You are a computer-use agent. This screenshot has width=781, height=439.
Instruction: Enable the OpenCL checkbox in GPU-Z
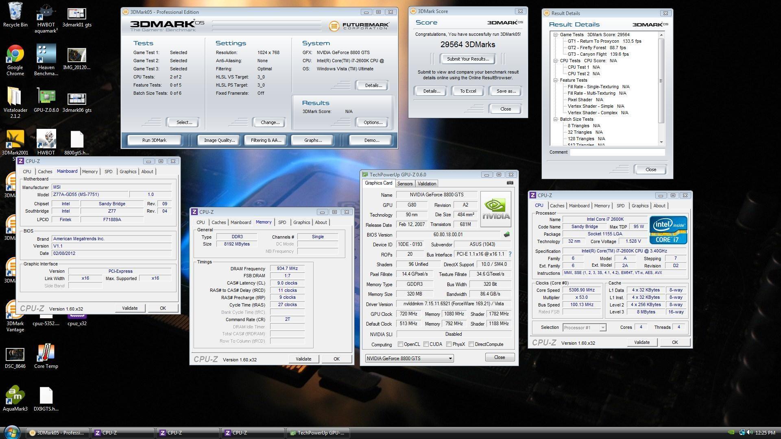coord(400,344)
